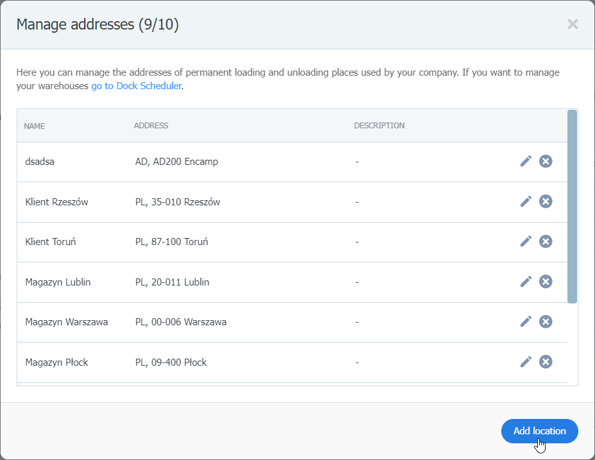Image resolution: width=595 pixels, height=460 pixels.
Task: Close the Manage addresses dialog
Action: [573, 24]
